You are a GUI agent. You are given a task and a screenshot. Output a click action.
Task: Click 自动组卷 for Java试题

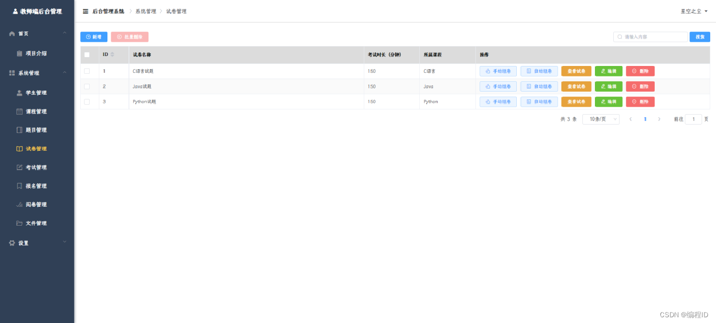click(x=539, y=86)
